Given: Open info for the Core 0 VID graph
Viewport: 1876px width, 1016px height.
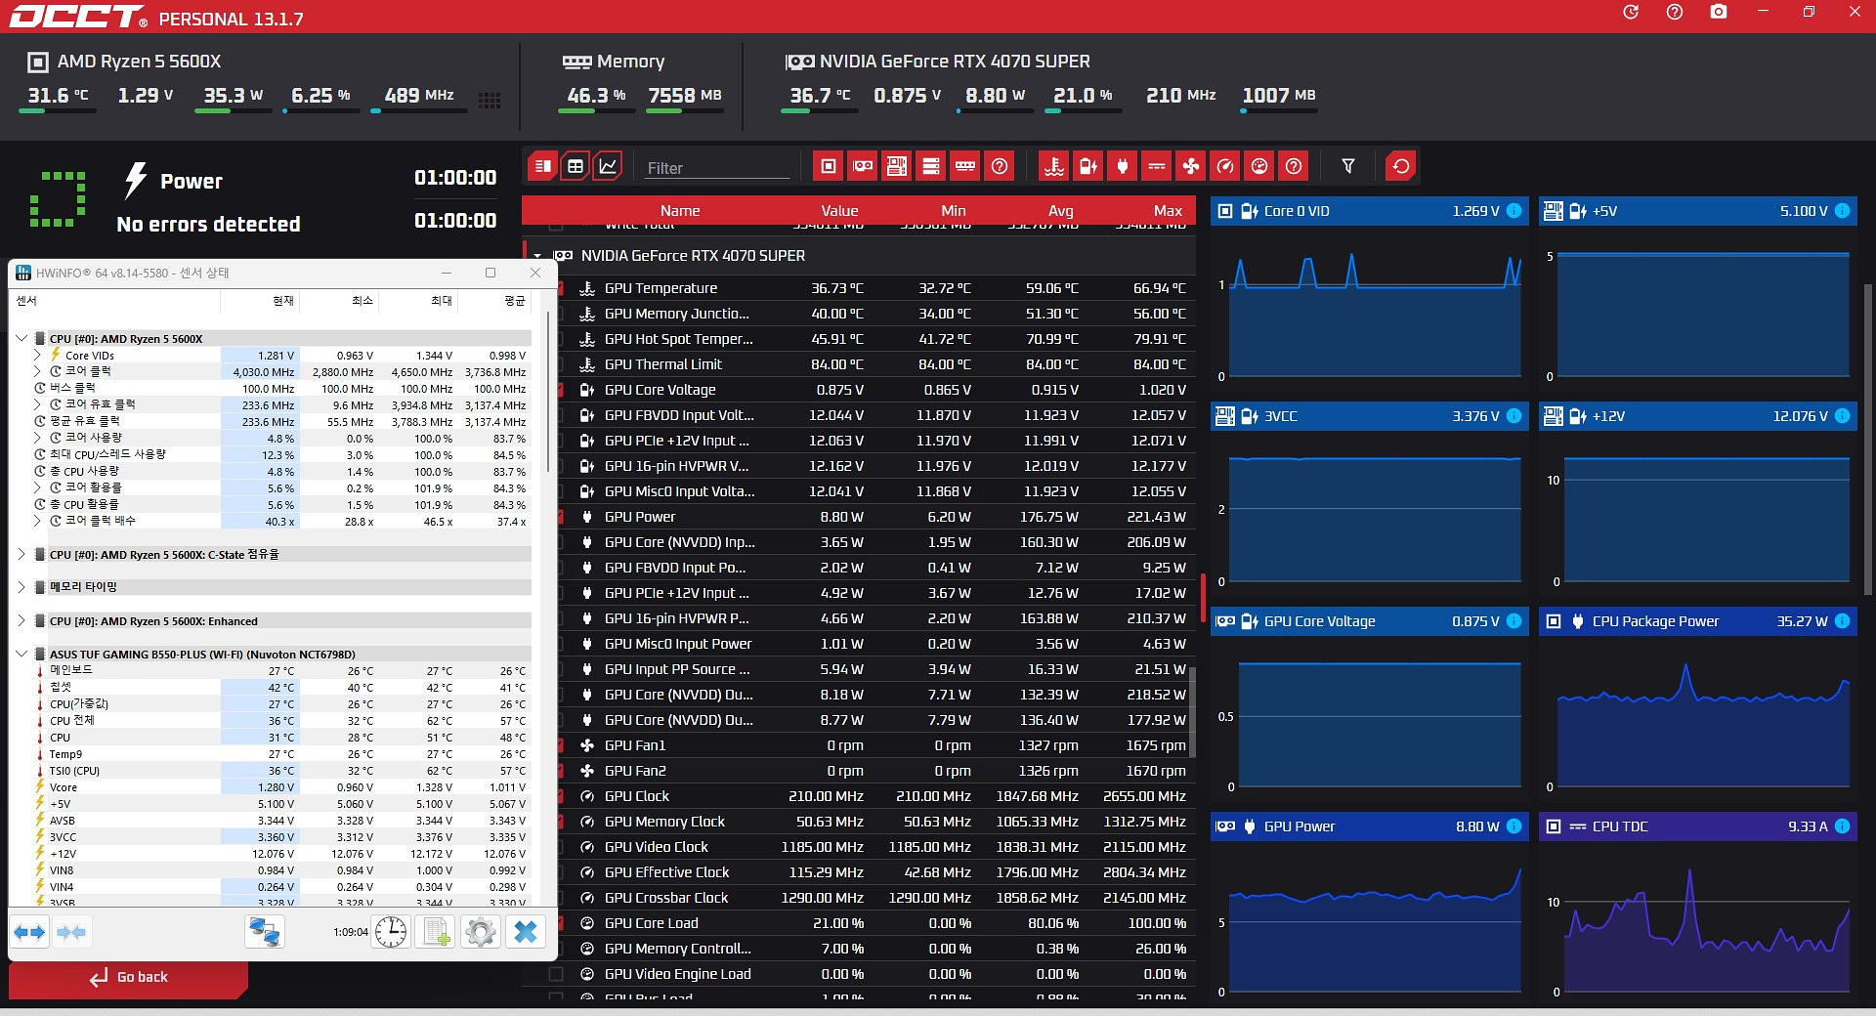Looking at the screenshot, I should 1514,211.
